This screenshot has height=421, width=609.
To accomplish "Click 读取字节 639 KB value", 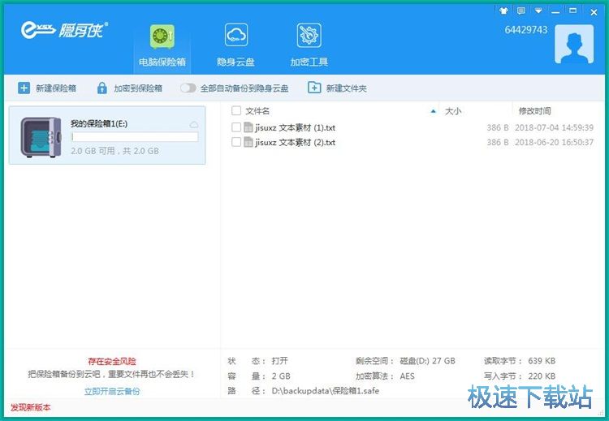I will pyautogui.click(x=542, y=361).
